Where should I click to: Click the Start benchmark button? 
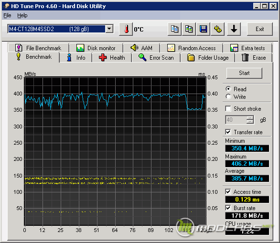[x=244, y=73]
